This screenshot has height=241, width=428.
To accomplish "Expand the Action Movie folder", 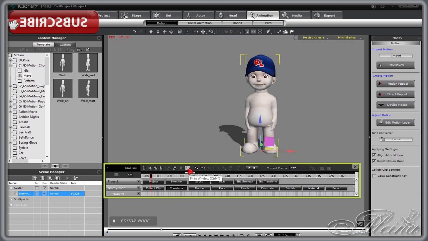I will coord(11,112).
